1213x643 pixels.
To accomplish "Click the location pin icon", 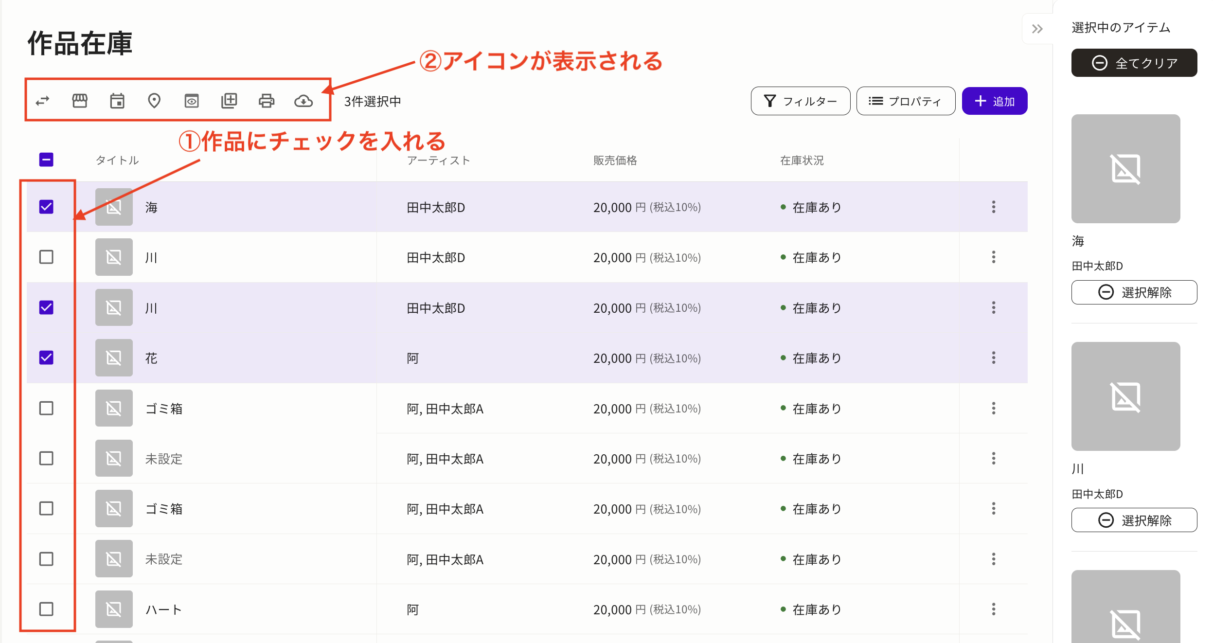I will click(154, 101).
